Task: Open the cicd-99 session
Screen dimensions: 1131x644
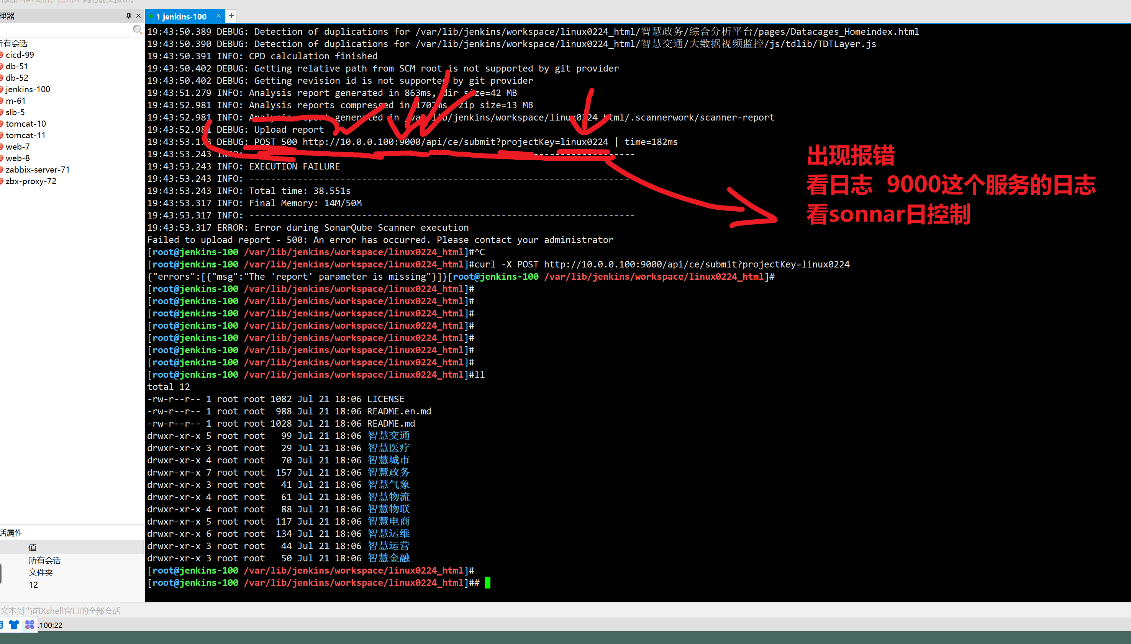Action: tap(20, 55)
